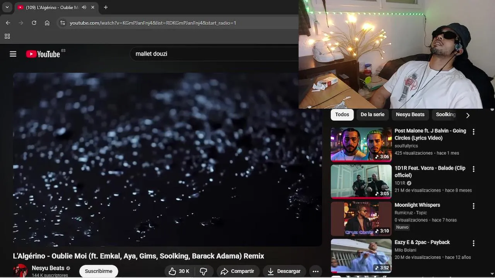The height and width of the screenshot is (278, 495).
Task: Open Post Malone Going Circles thumbnail
Action: tap(361, 144)
